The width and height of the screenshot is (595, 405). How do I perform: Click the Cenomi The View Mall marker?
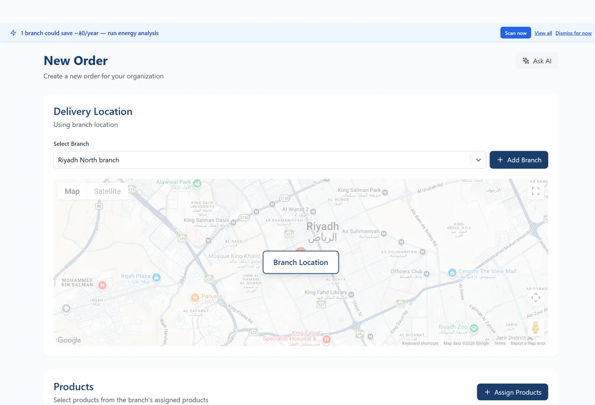coord(452,273)
